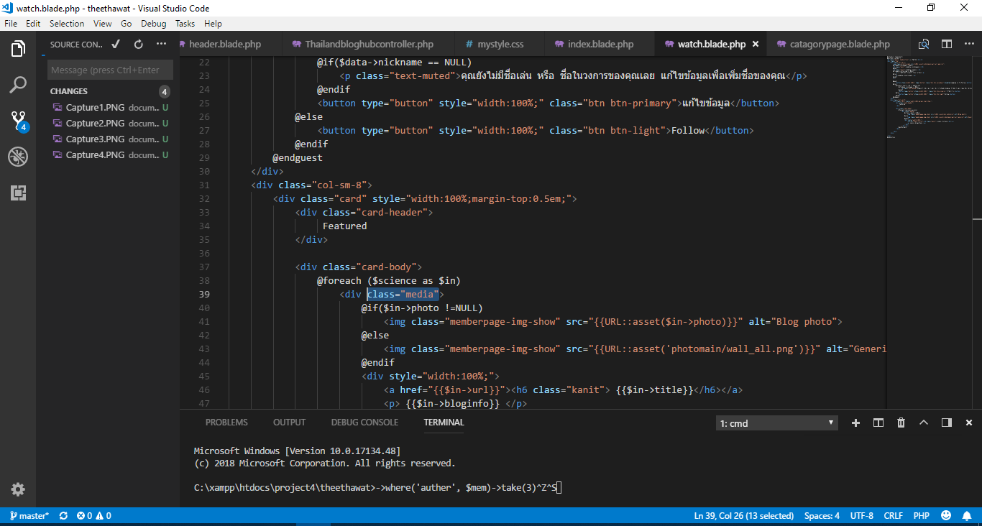Open the Debug view in activity bar
This screenshot has width=982, height=526.
click(x=18, y=157)
